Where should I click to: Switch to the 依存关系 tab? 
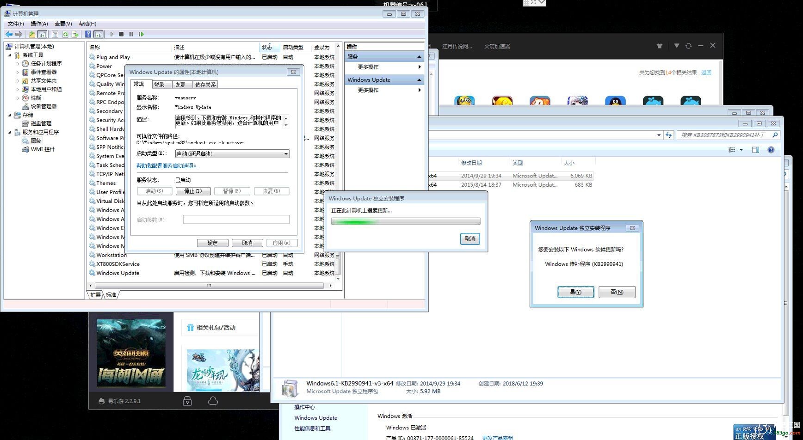pyautogui.click(x=205, y=85)
